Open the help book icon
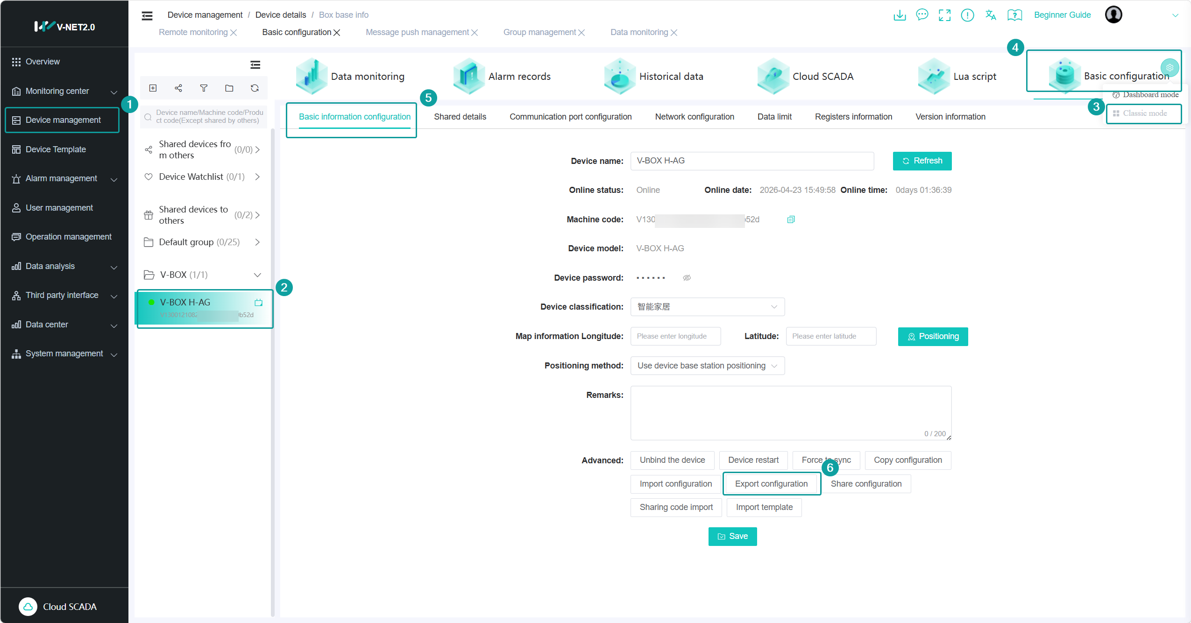 (x=1014, y=15)
